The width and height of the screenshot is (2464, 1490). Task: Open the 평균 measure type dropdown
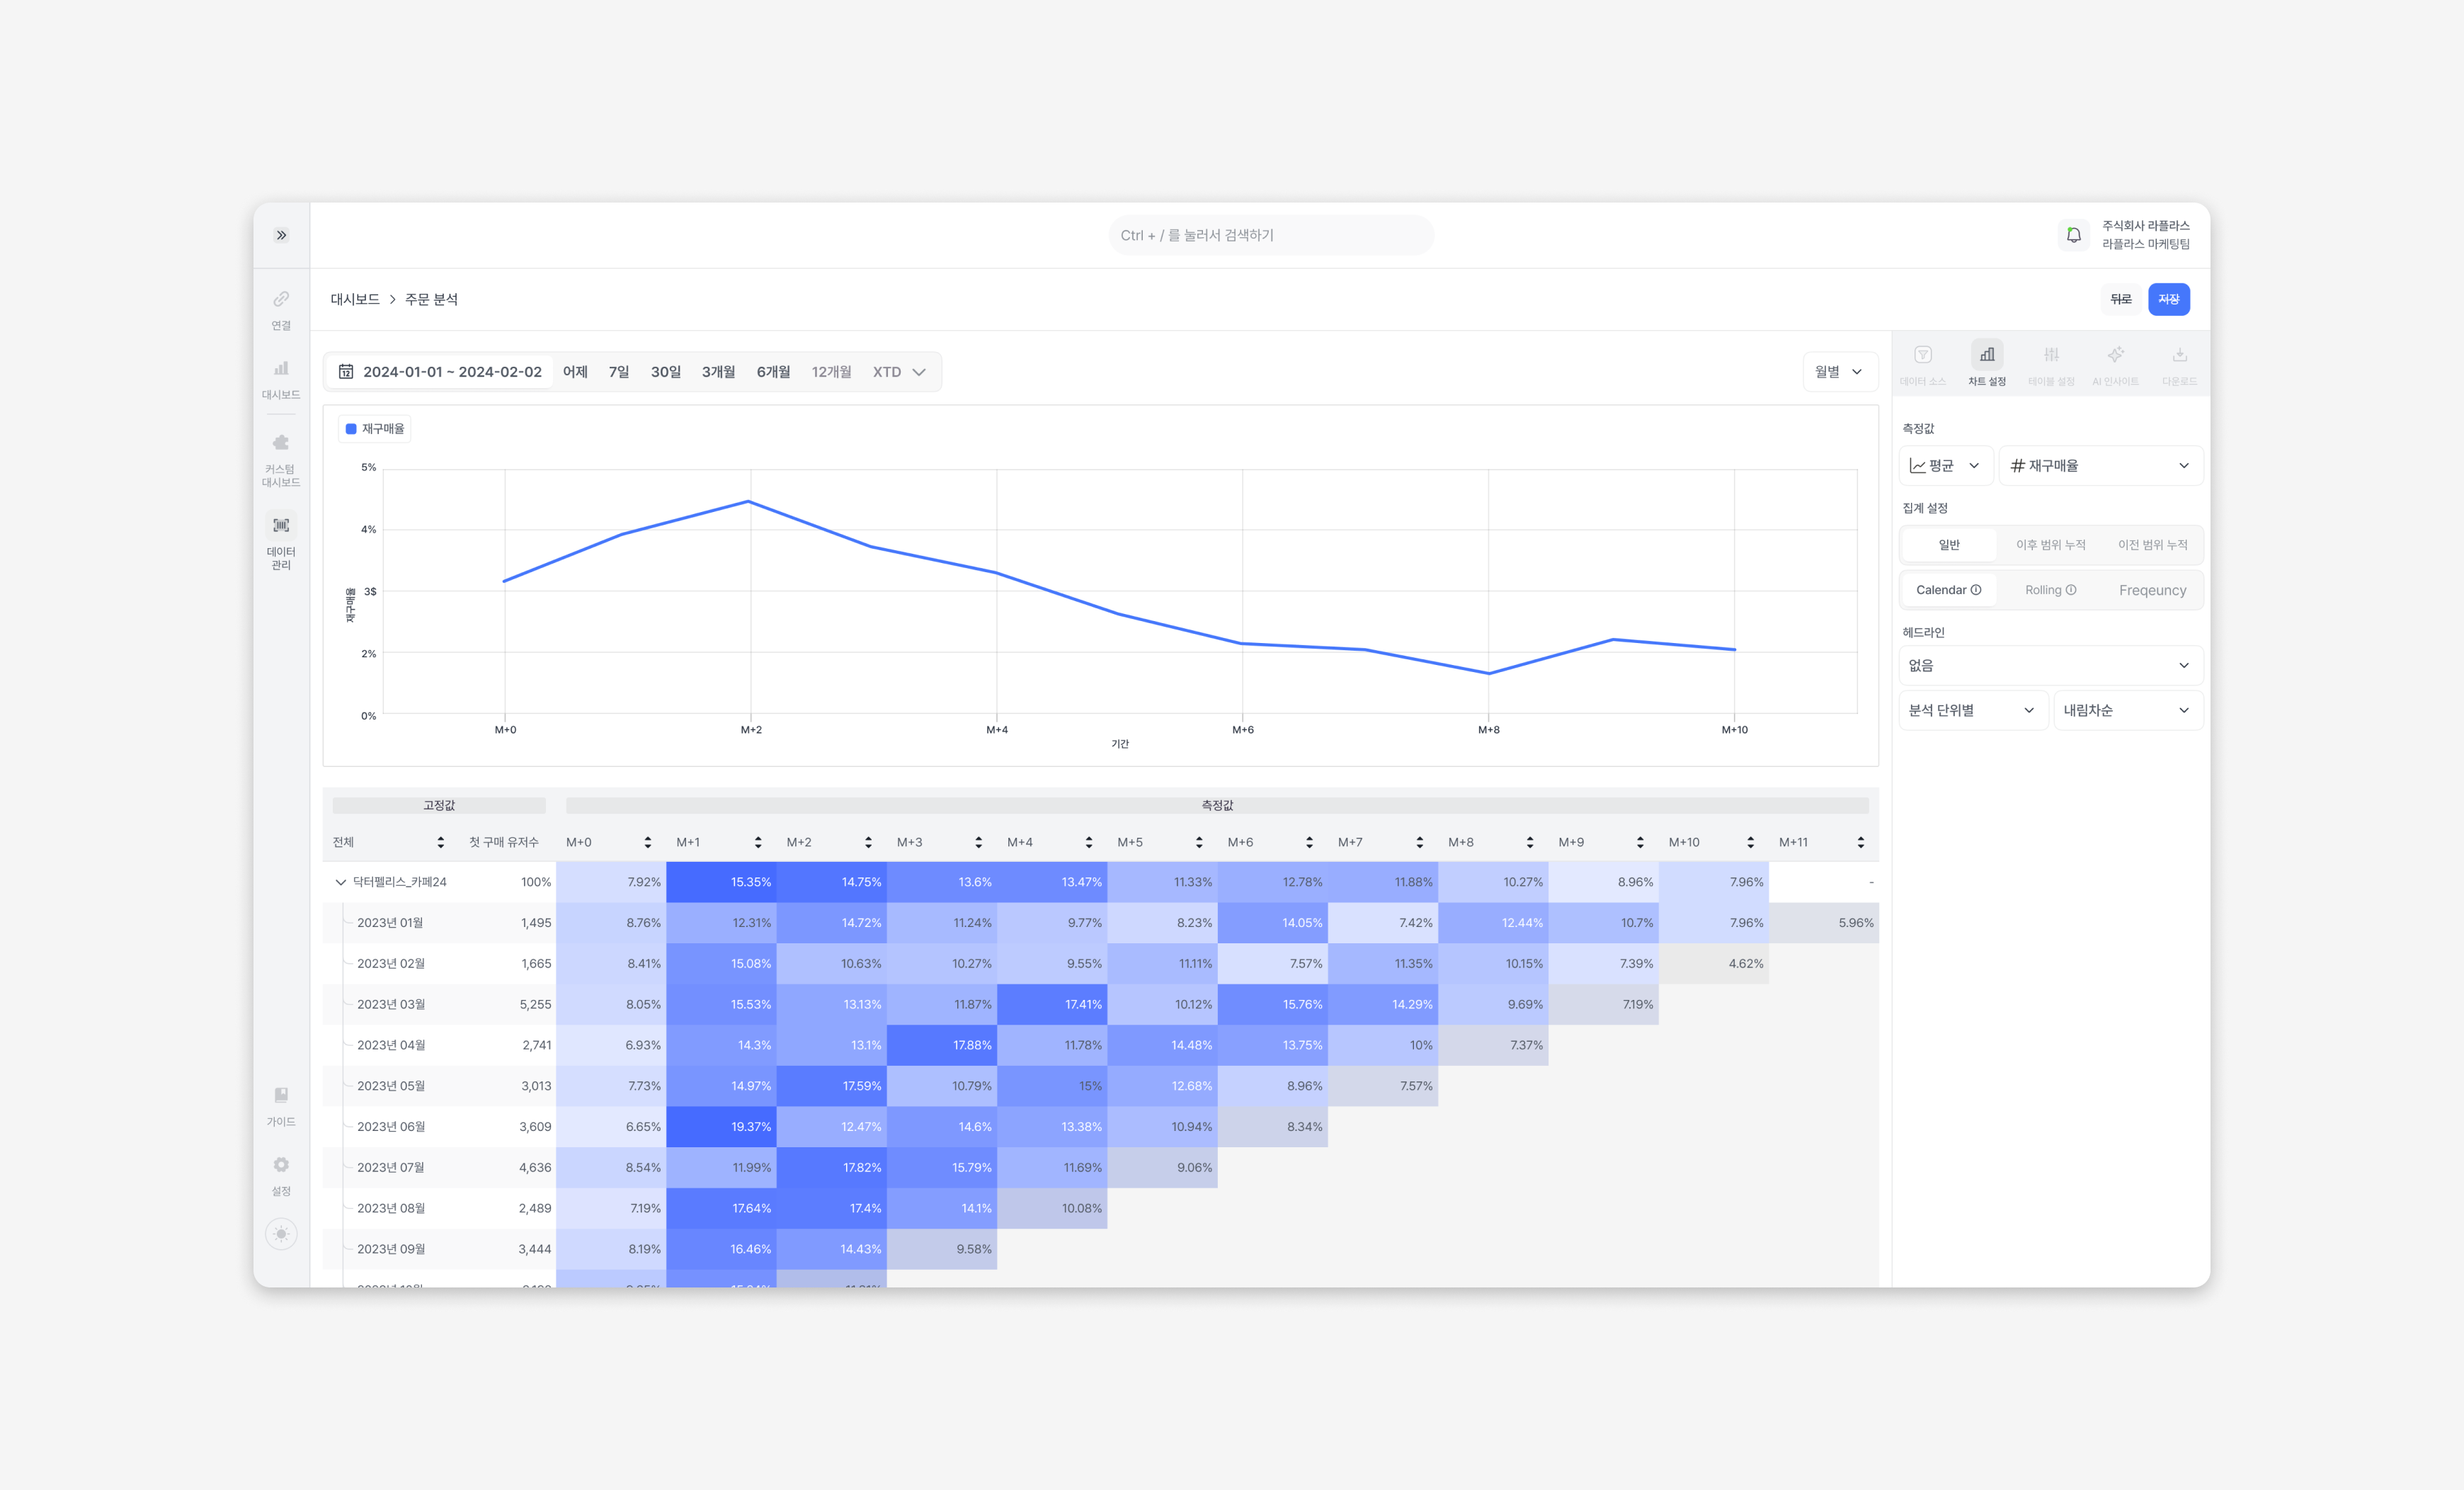click(x=1944, y=466)
